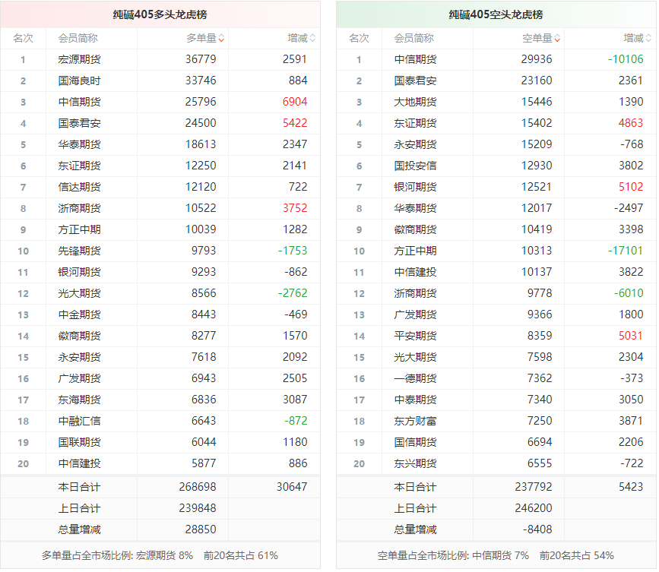Click 空单量占全市场比例 footer text

pos(496,555)
